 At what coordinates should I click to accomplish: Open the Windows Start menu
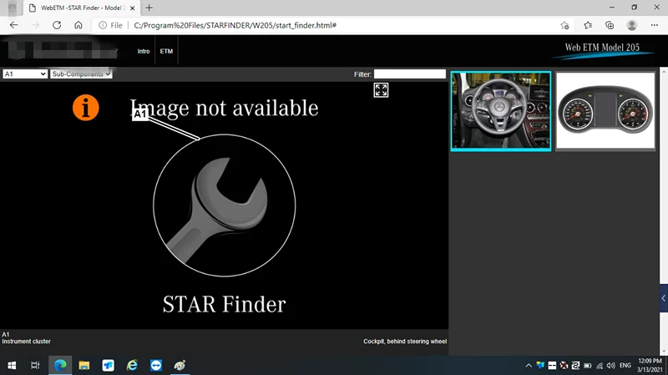12,365
